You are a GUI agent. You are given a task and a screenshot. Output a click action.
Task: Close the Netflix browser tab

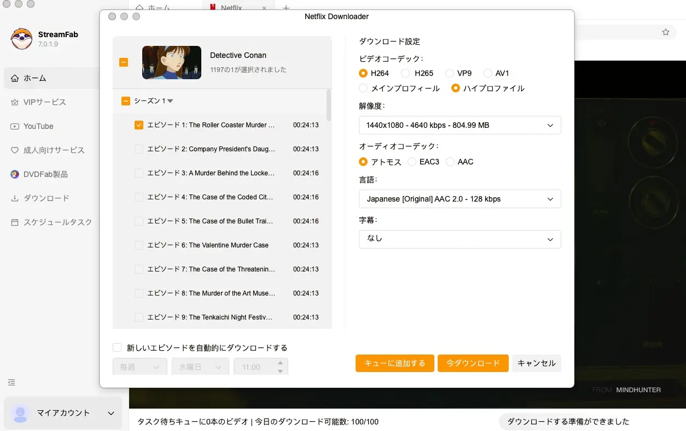(x=265, y=8)
